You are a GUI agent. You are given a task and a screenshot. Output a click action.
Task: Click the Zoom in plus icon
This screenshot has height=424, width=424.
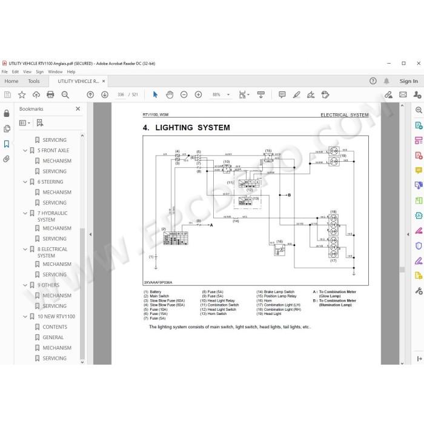click(x=198, y=94)
